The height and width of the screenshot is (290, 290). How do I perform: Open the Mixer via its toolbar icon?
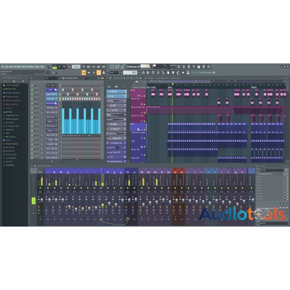[158, 72]
